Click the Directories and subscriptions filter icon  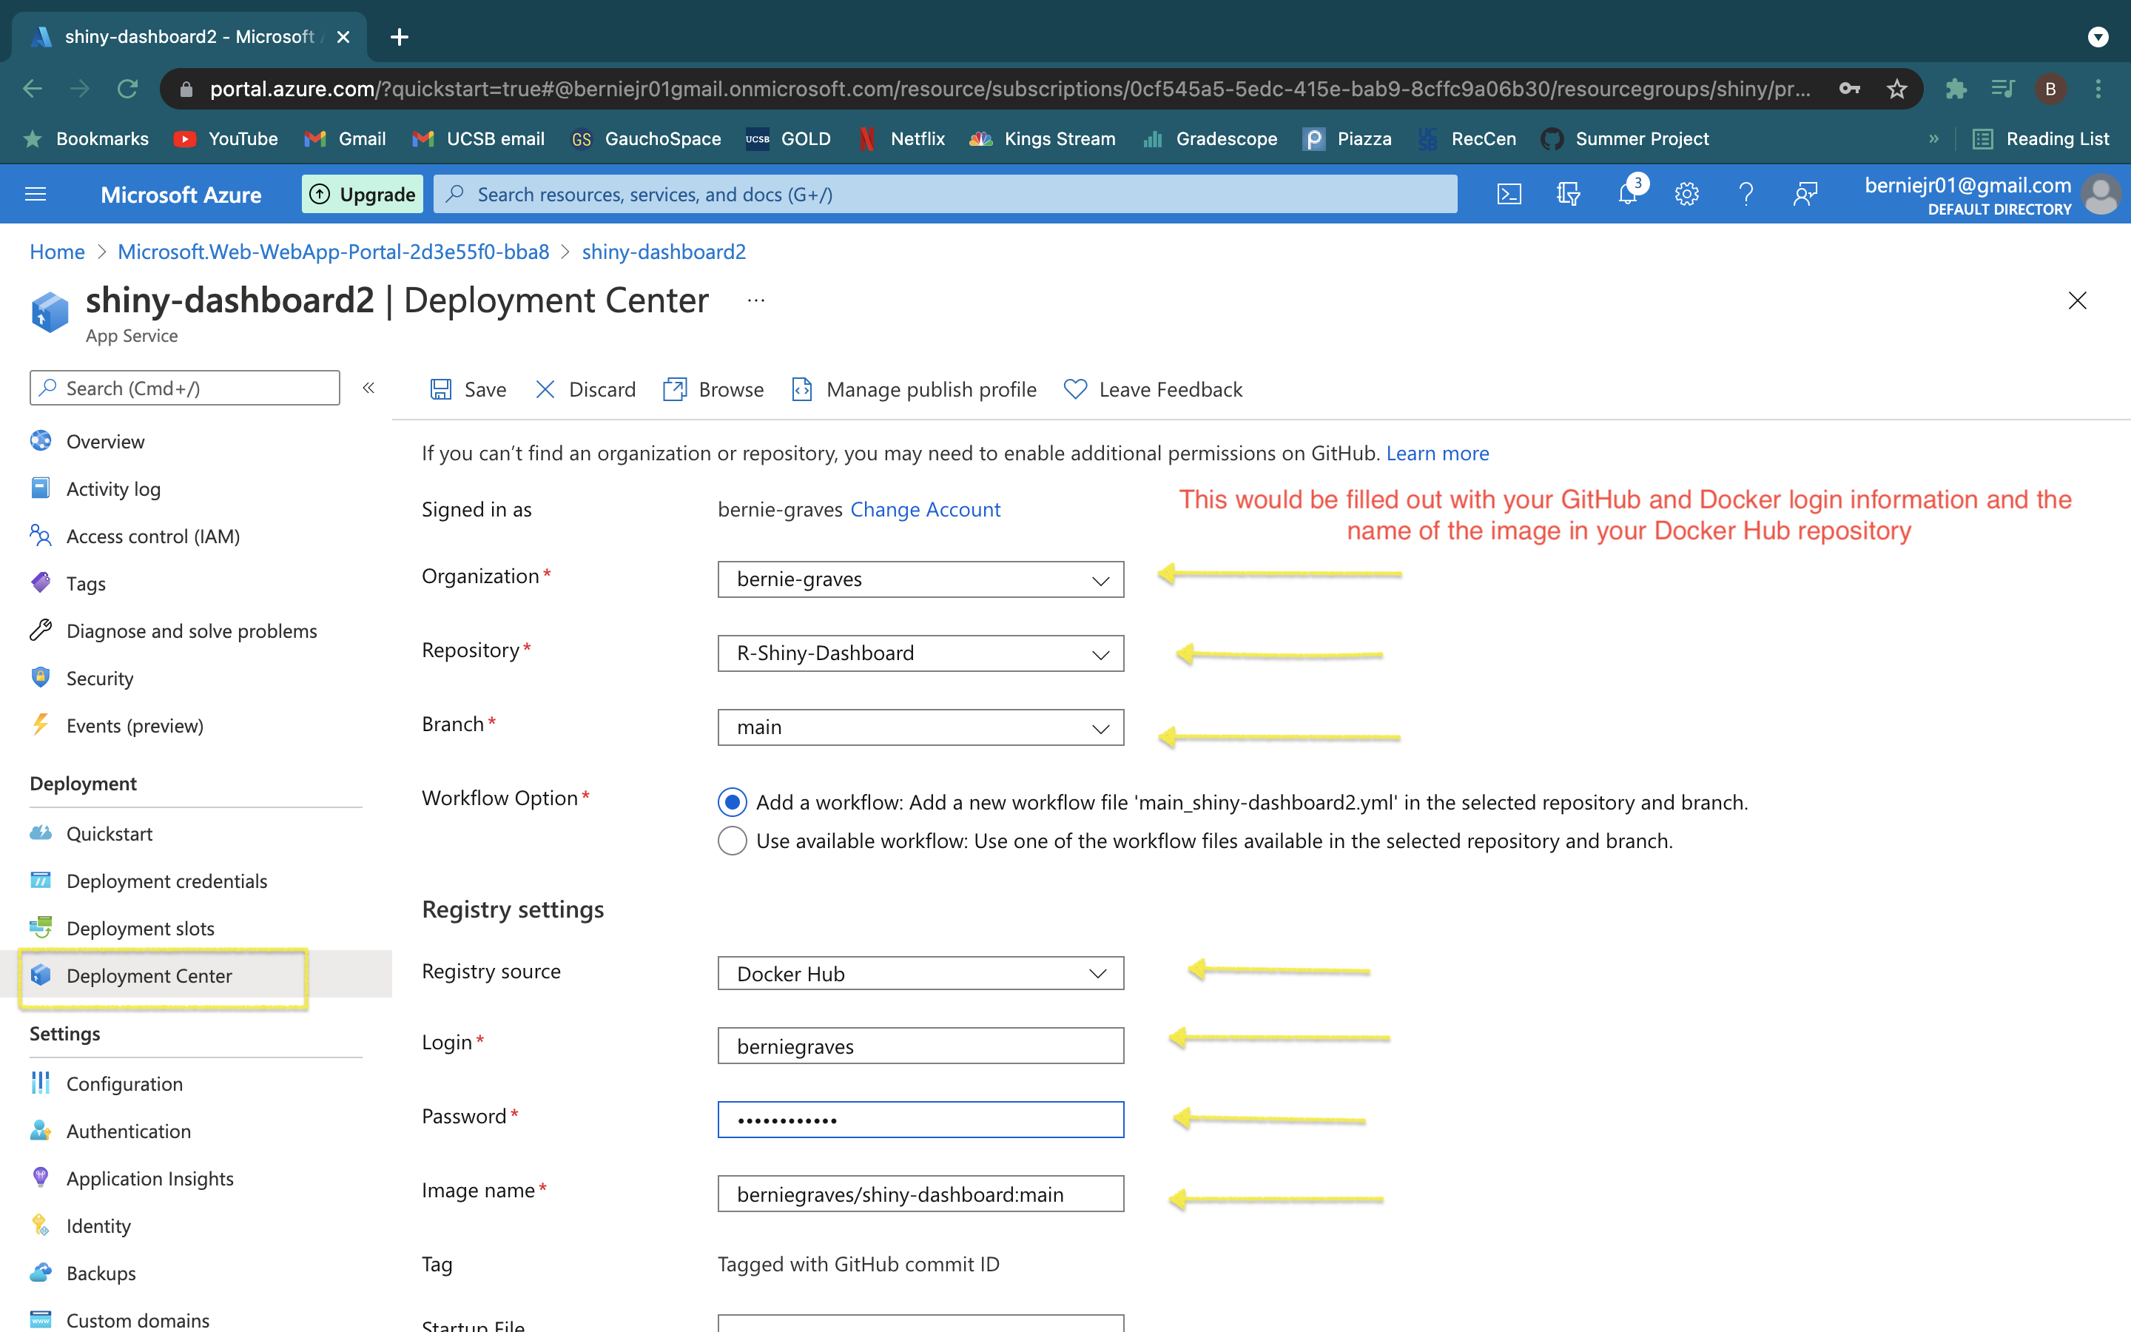[x=1569, y=194]
